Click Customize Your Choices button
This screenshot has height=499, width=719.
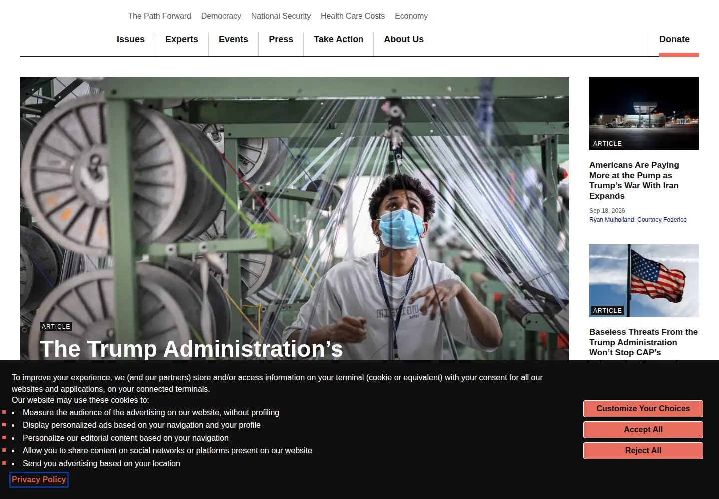pos(643,409)
